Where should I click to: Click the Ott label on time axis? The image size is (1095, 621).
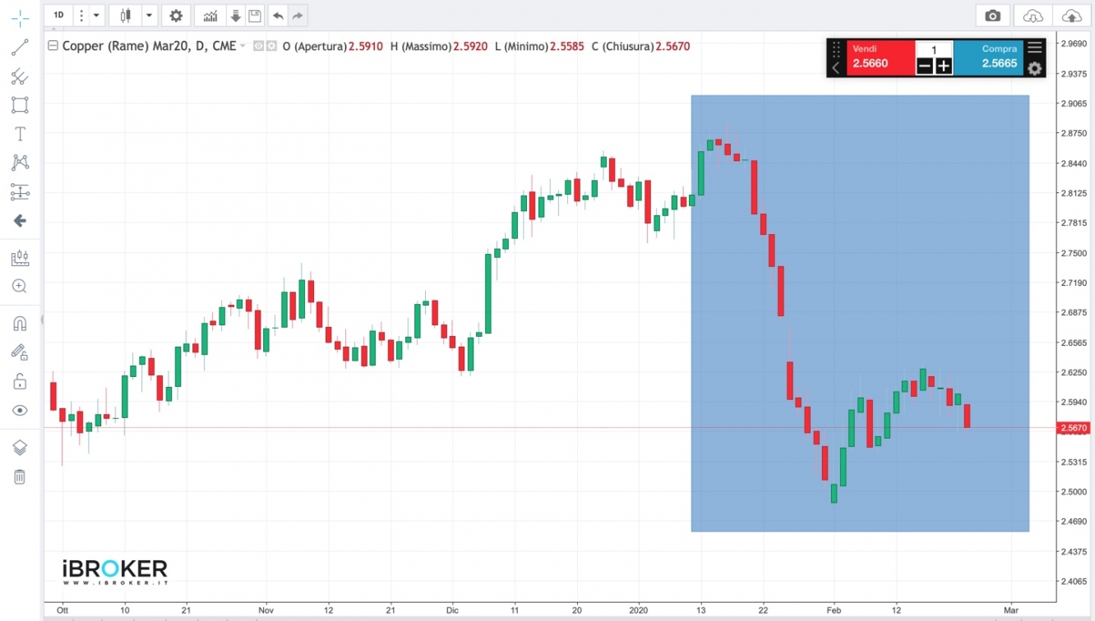coord(62,610)
